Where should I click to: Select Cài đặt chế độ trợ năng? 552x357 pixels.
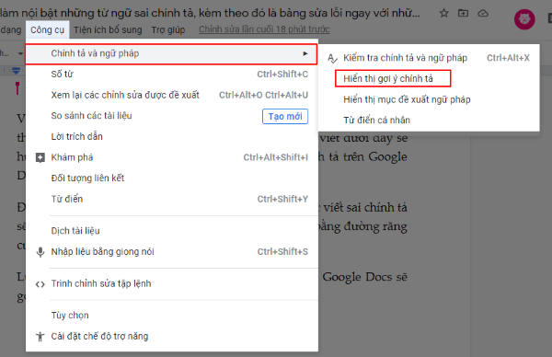pyautogui.click(x=172, y=337)
